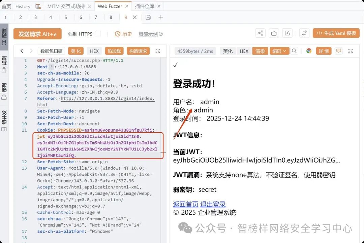
Task: Click the swap arrows icon
Action: [304, 33]
